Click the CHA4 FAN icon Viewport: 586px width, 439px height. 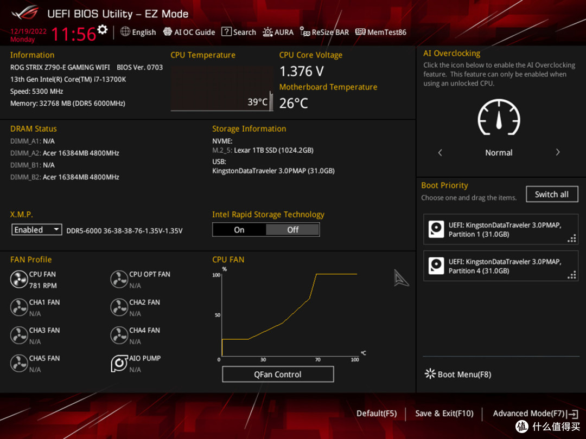point(119,335)
